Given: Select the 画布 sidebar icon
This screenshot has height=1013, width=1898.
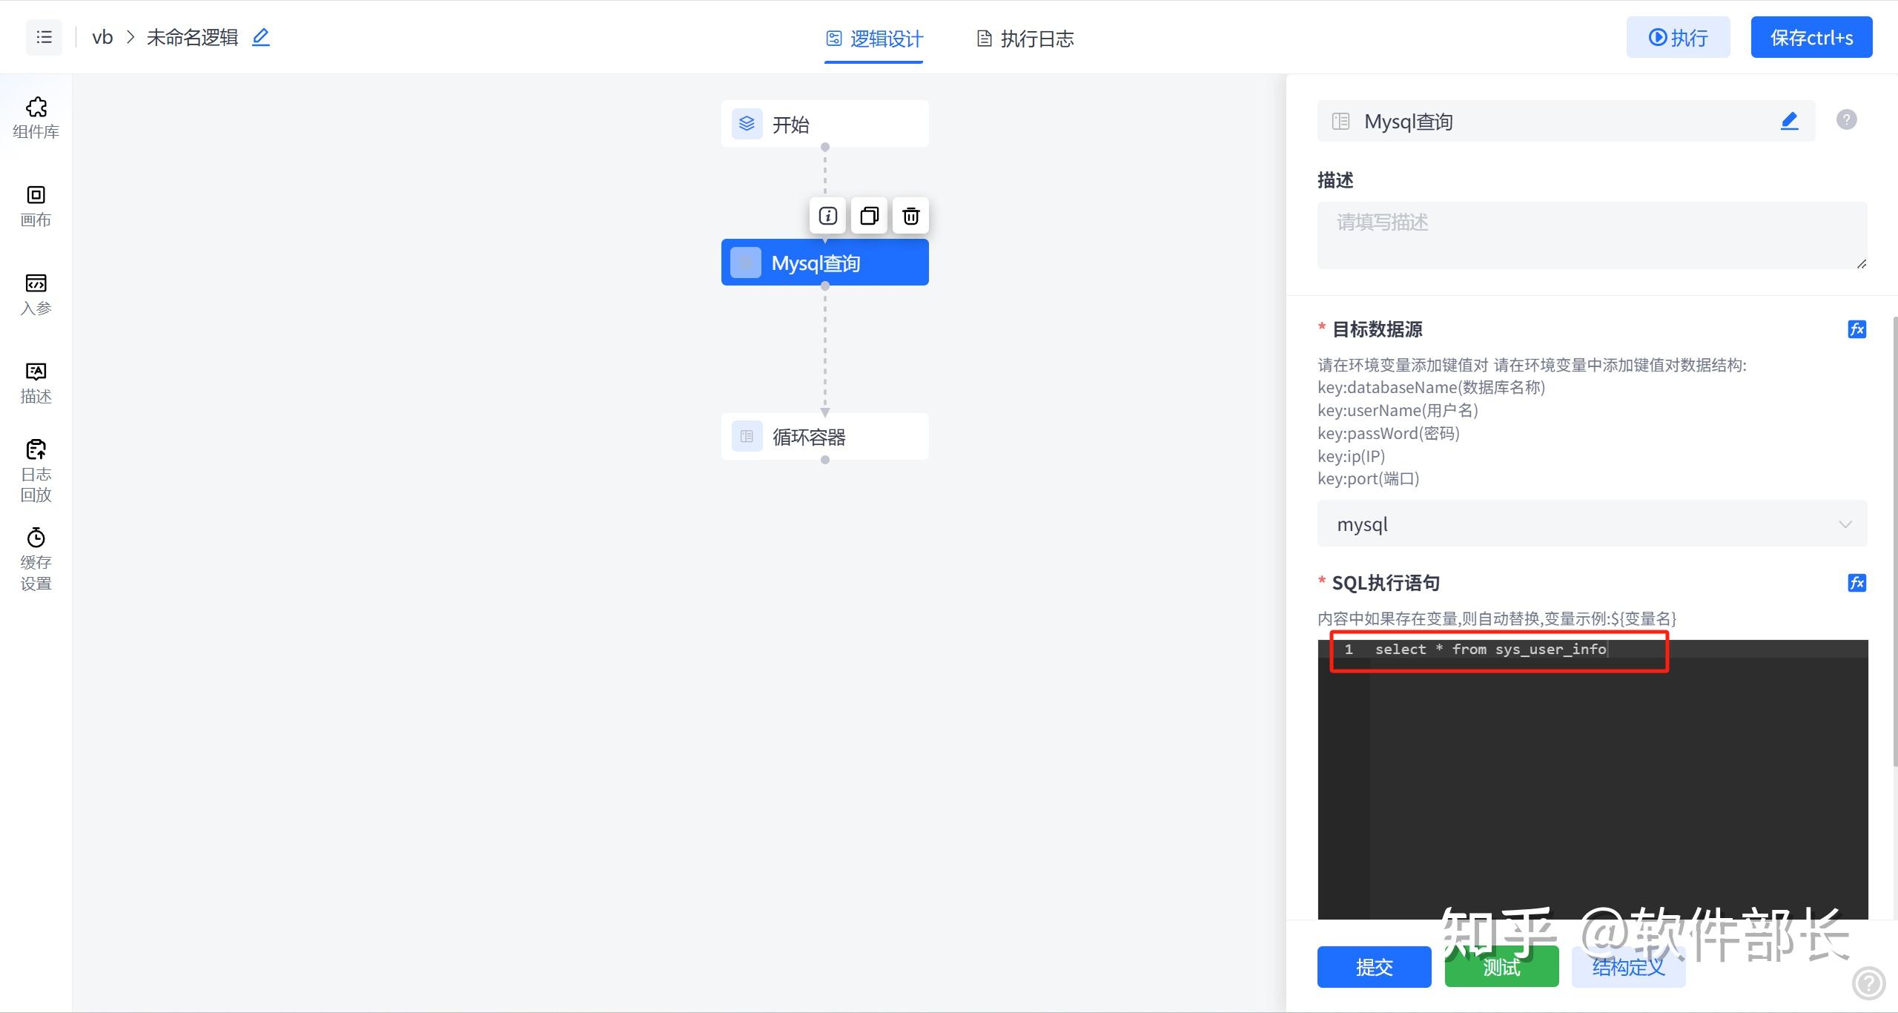Looking at the screenshot, I should pos(35,206).
